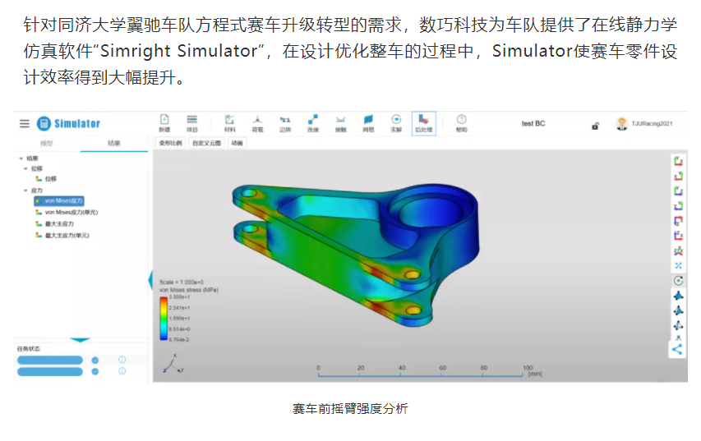This screenshot has width=701, height=441.
Task: Open the 项目 (Project) toolbar icon
Action: (x=192, y=123)
